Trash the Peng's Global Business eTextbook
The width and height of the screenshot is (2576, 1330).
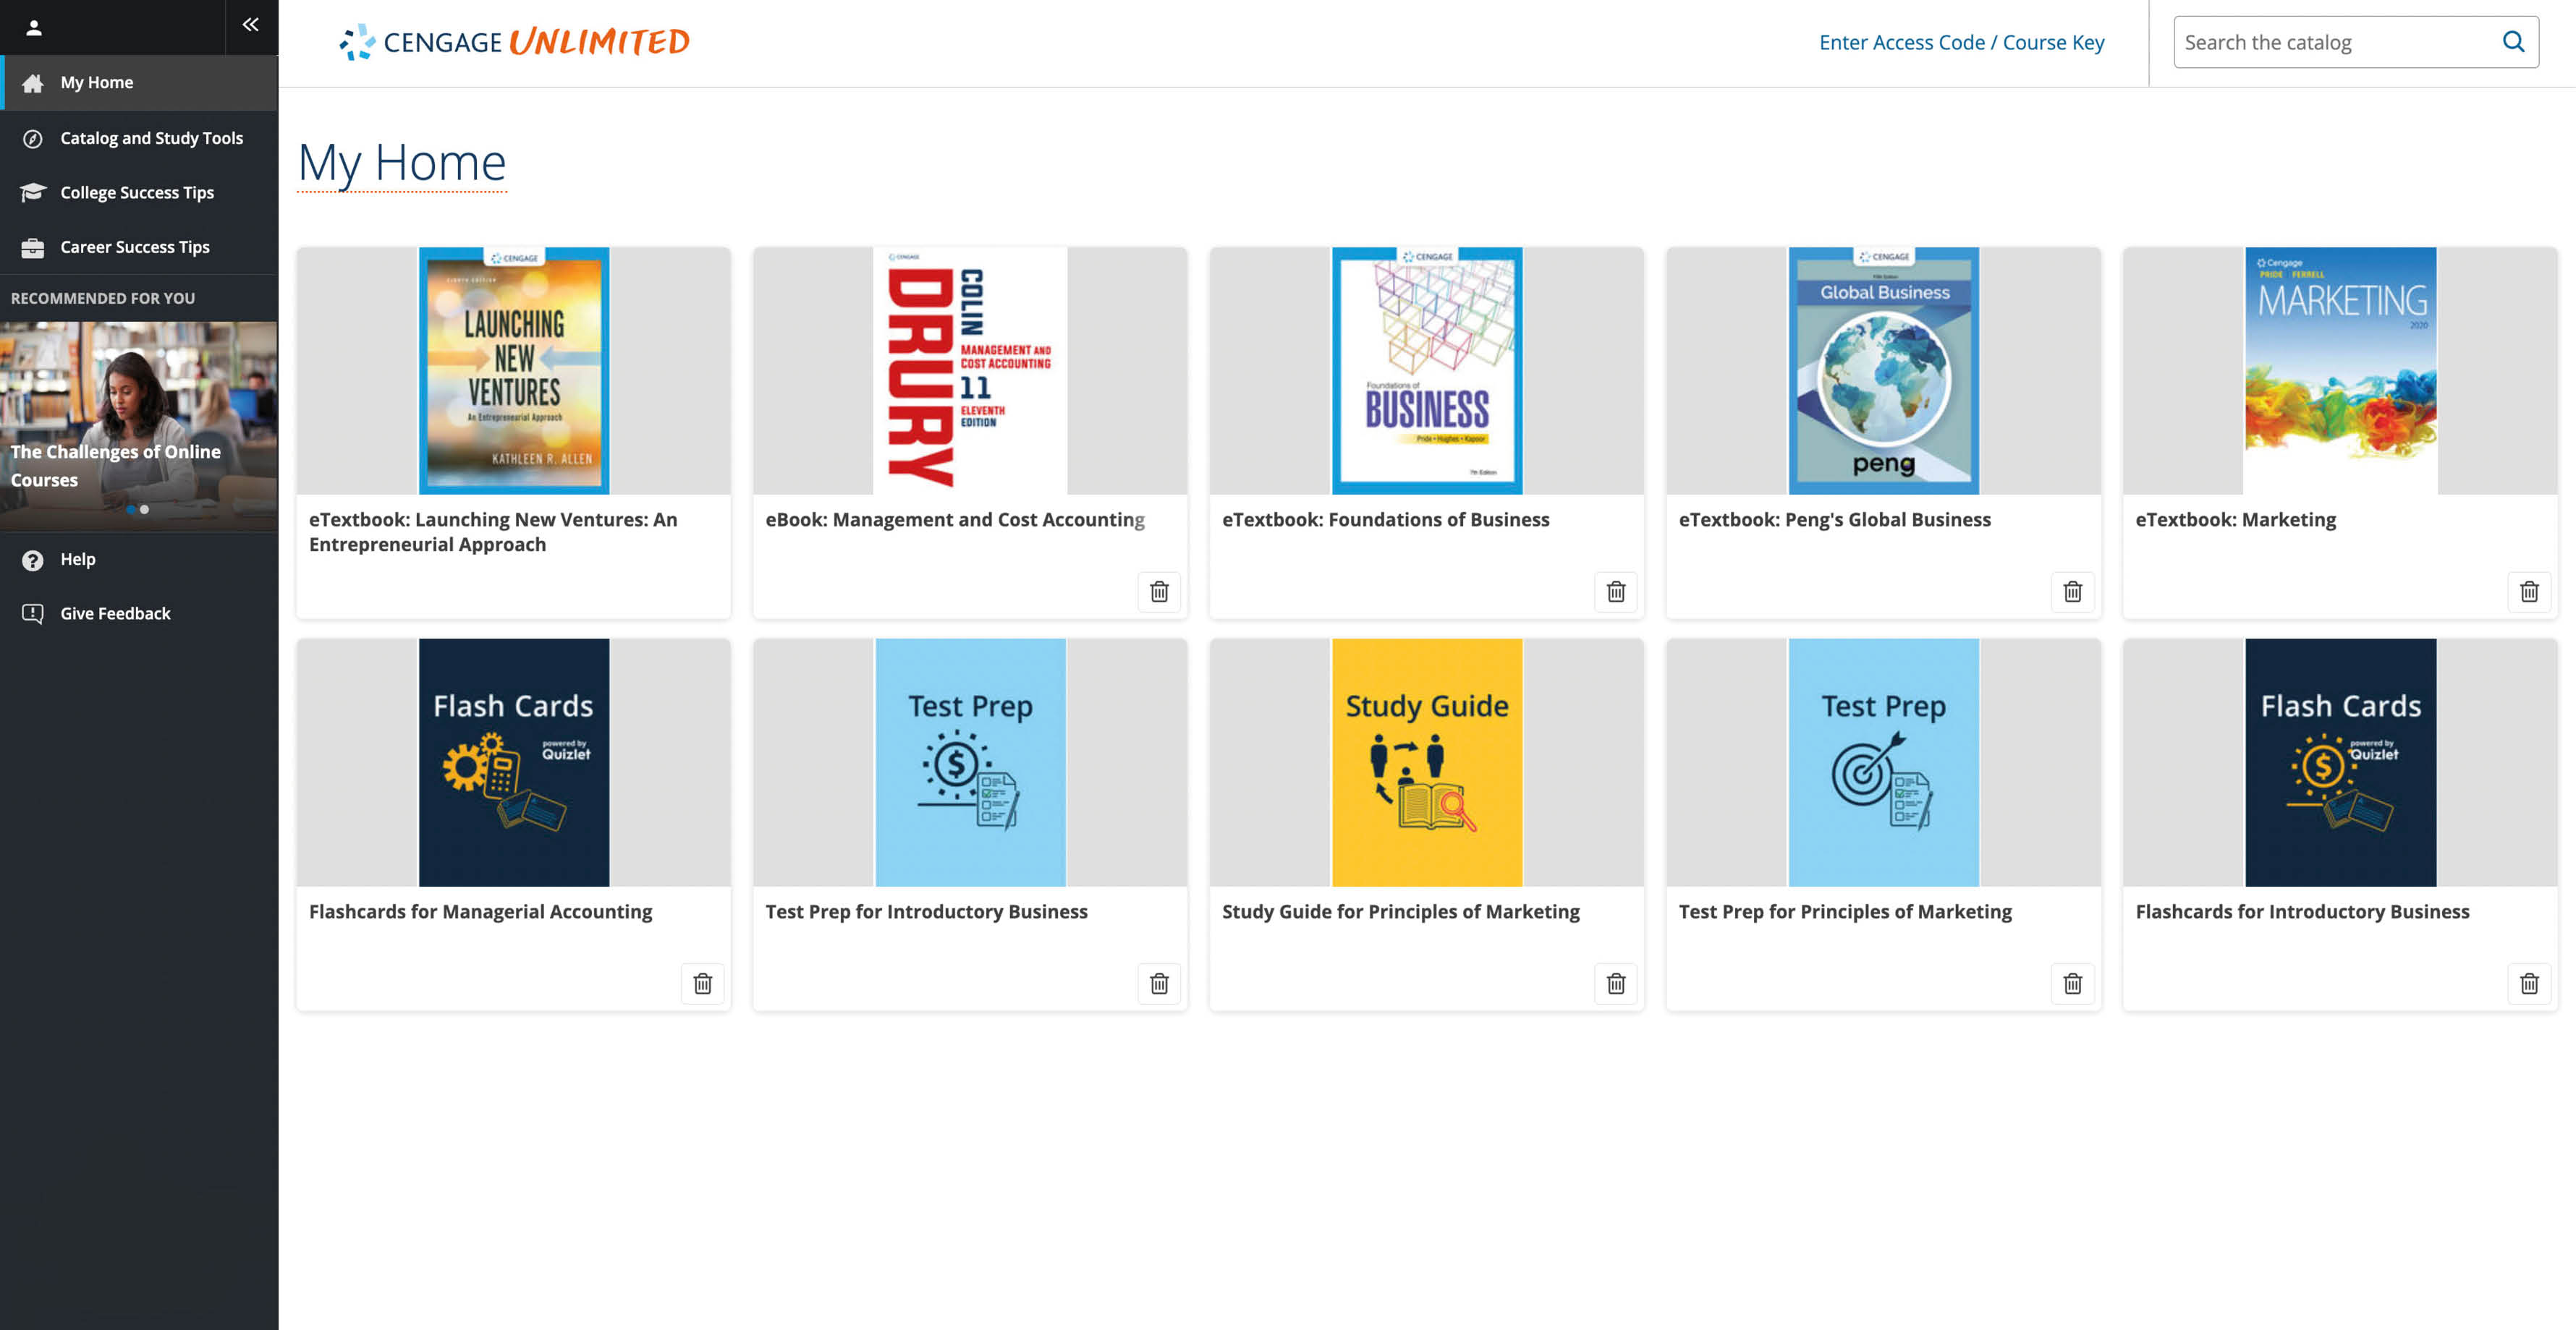pos(2072,592)
